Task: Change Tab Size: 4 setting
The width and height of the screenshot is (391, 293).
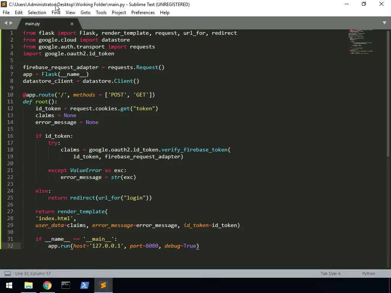Action: [330, 274]
